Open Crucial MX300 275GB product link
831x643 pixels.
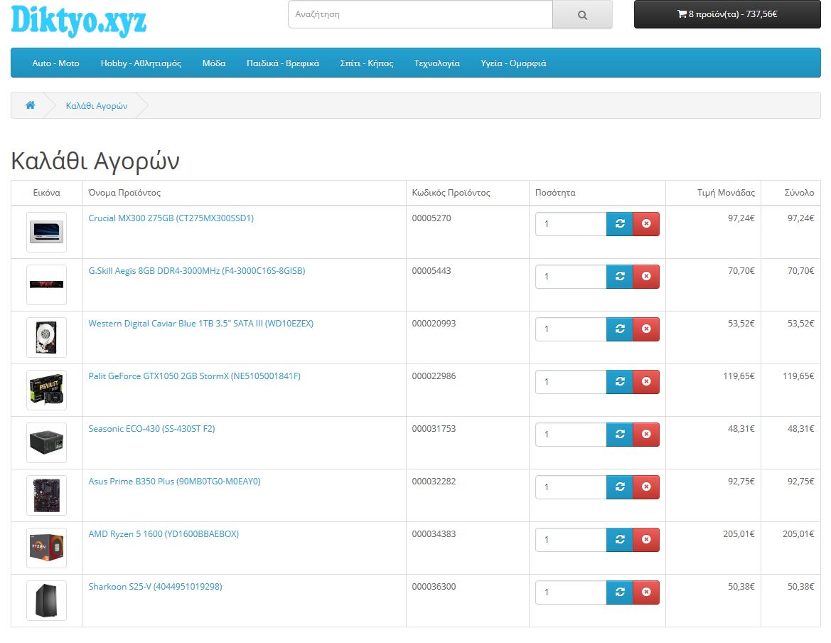point(171,218)
